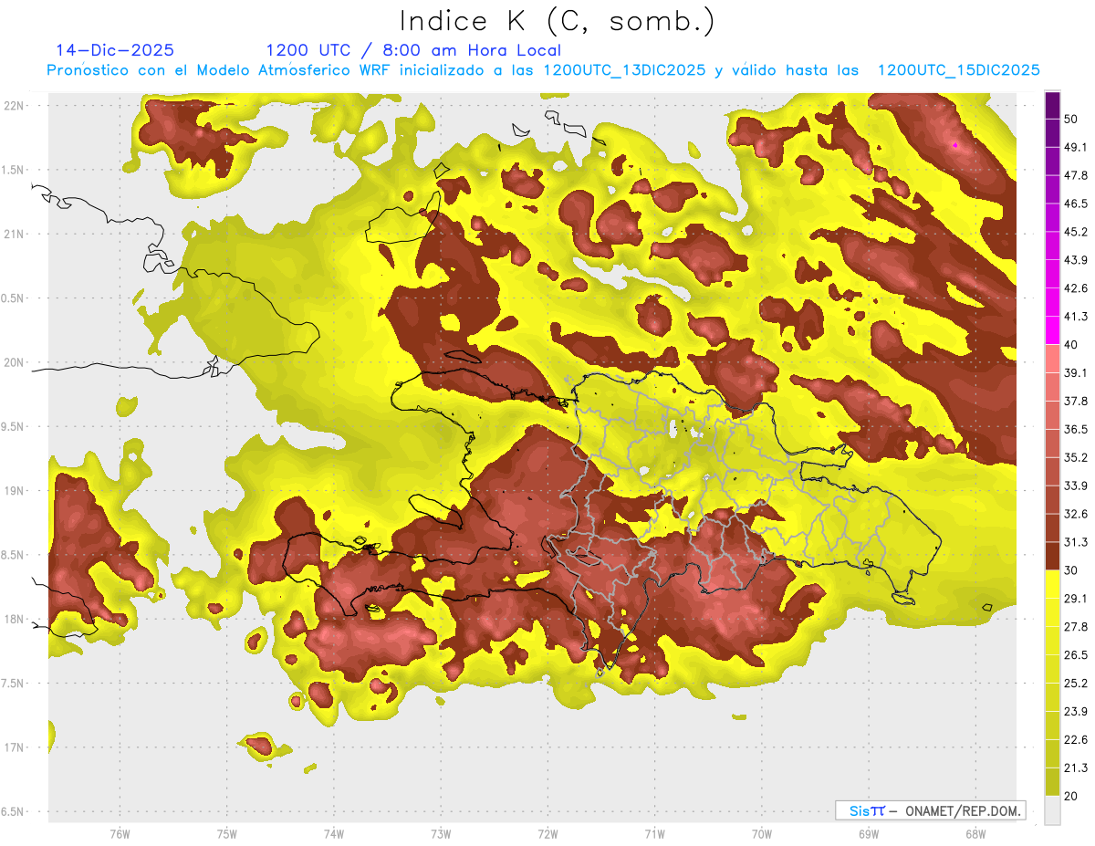
Task: Click the colorbar value "32.6"
Action: point(1076,514)
